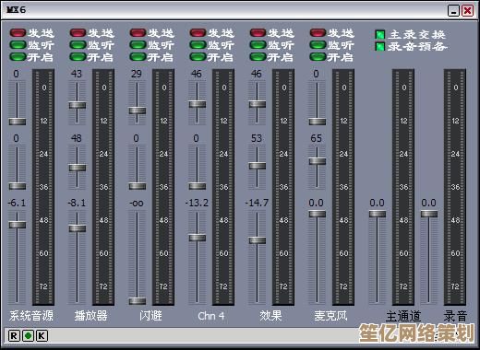This screenshot has height=350, width=480.
Task: Toggle 监听 (monitor) LED on 系统音源 channel
Action: tap(18, 45)
